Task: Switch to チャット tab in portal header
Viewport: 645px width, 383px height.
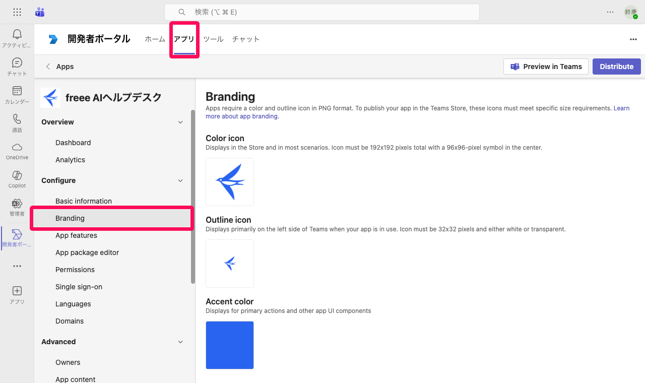Action: [246, 39]
